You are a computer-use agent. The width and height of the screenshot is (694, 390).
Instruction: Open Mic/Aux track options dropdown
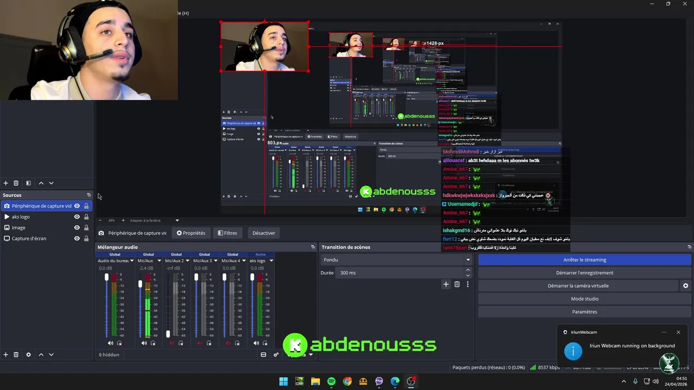(159, 261)
